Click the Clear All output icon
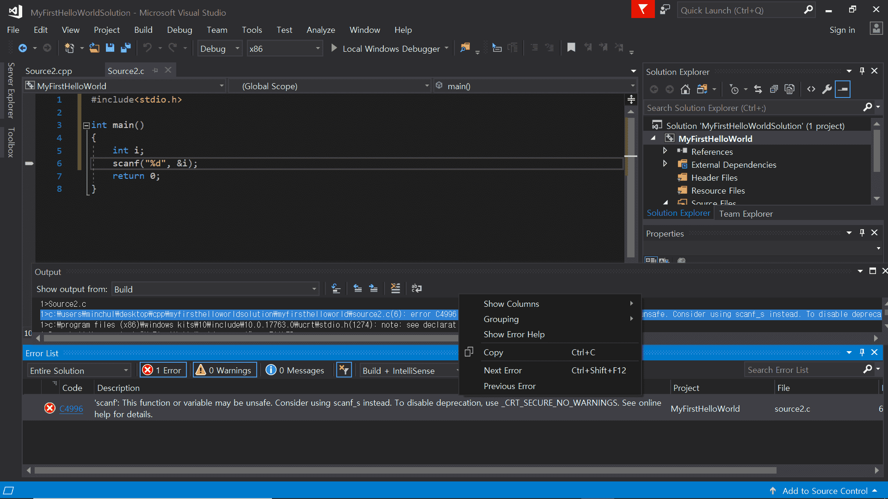The height and width of the screenshot is (499, 888). [395, 289]
